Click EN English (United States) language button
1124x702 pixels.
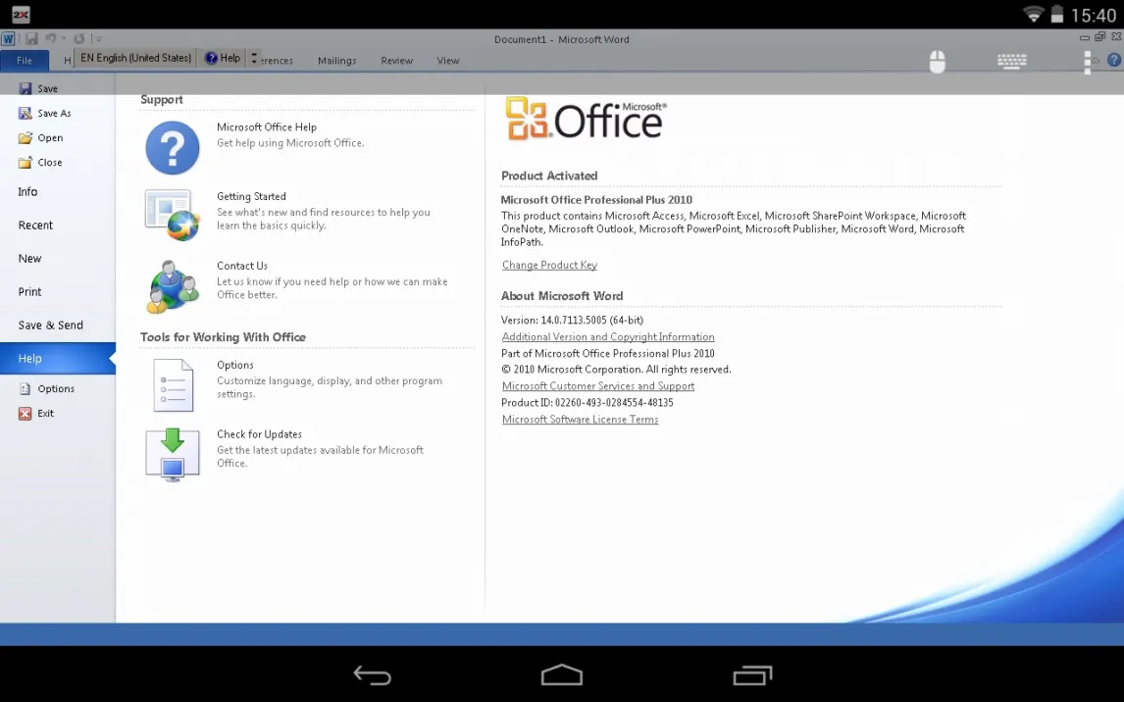click(x=135, y=58)
